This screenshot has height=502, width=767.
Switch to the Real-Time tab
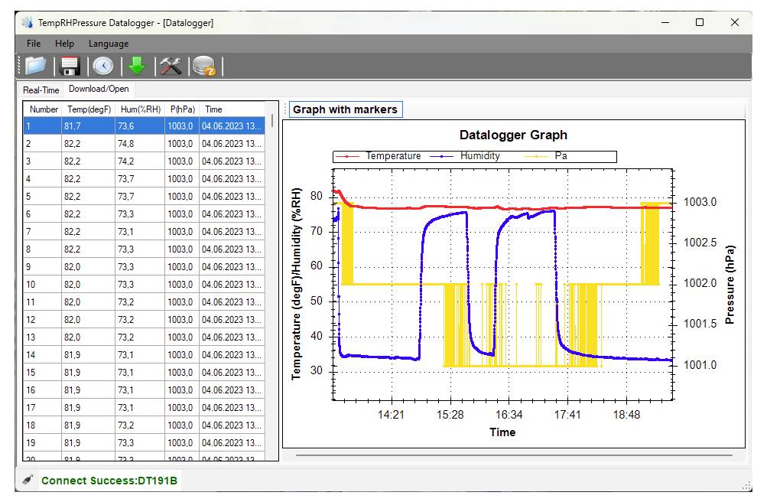click(41, 90)
